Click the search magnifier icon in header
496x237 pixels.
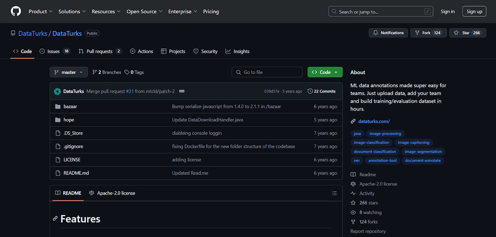point(334,11)
